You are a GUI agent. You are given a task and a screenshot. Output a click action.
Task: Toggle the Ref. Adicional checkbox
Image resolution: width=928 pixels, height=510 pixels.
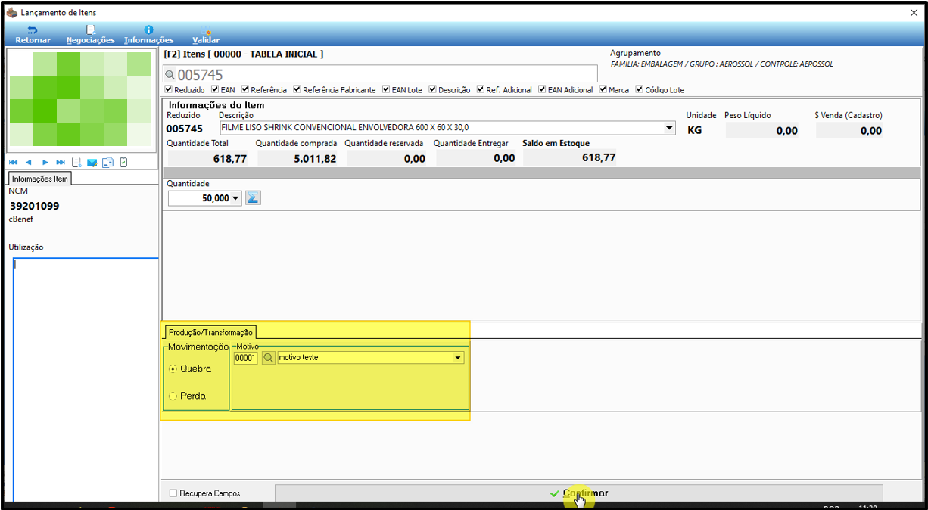(481, 89)
